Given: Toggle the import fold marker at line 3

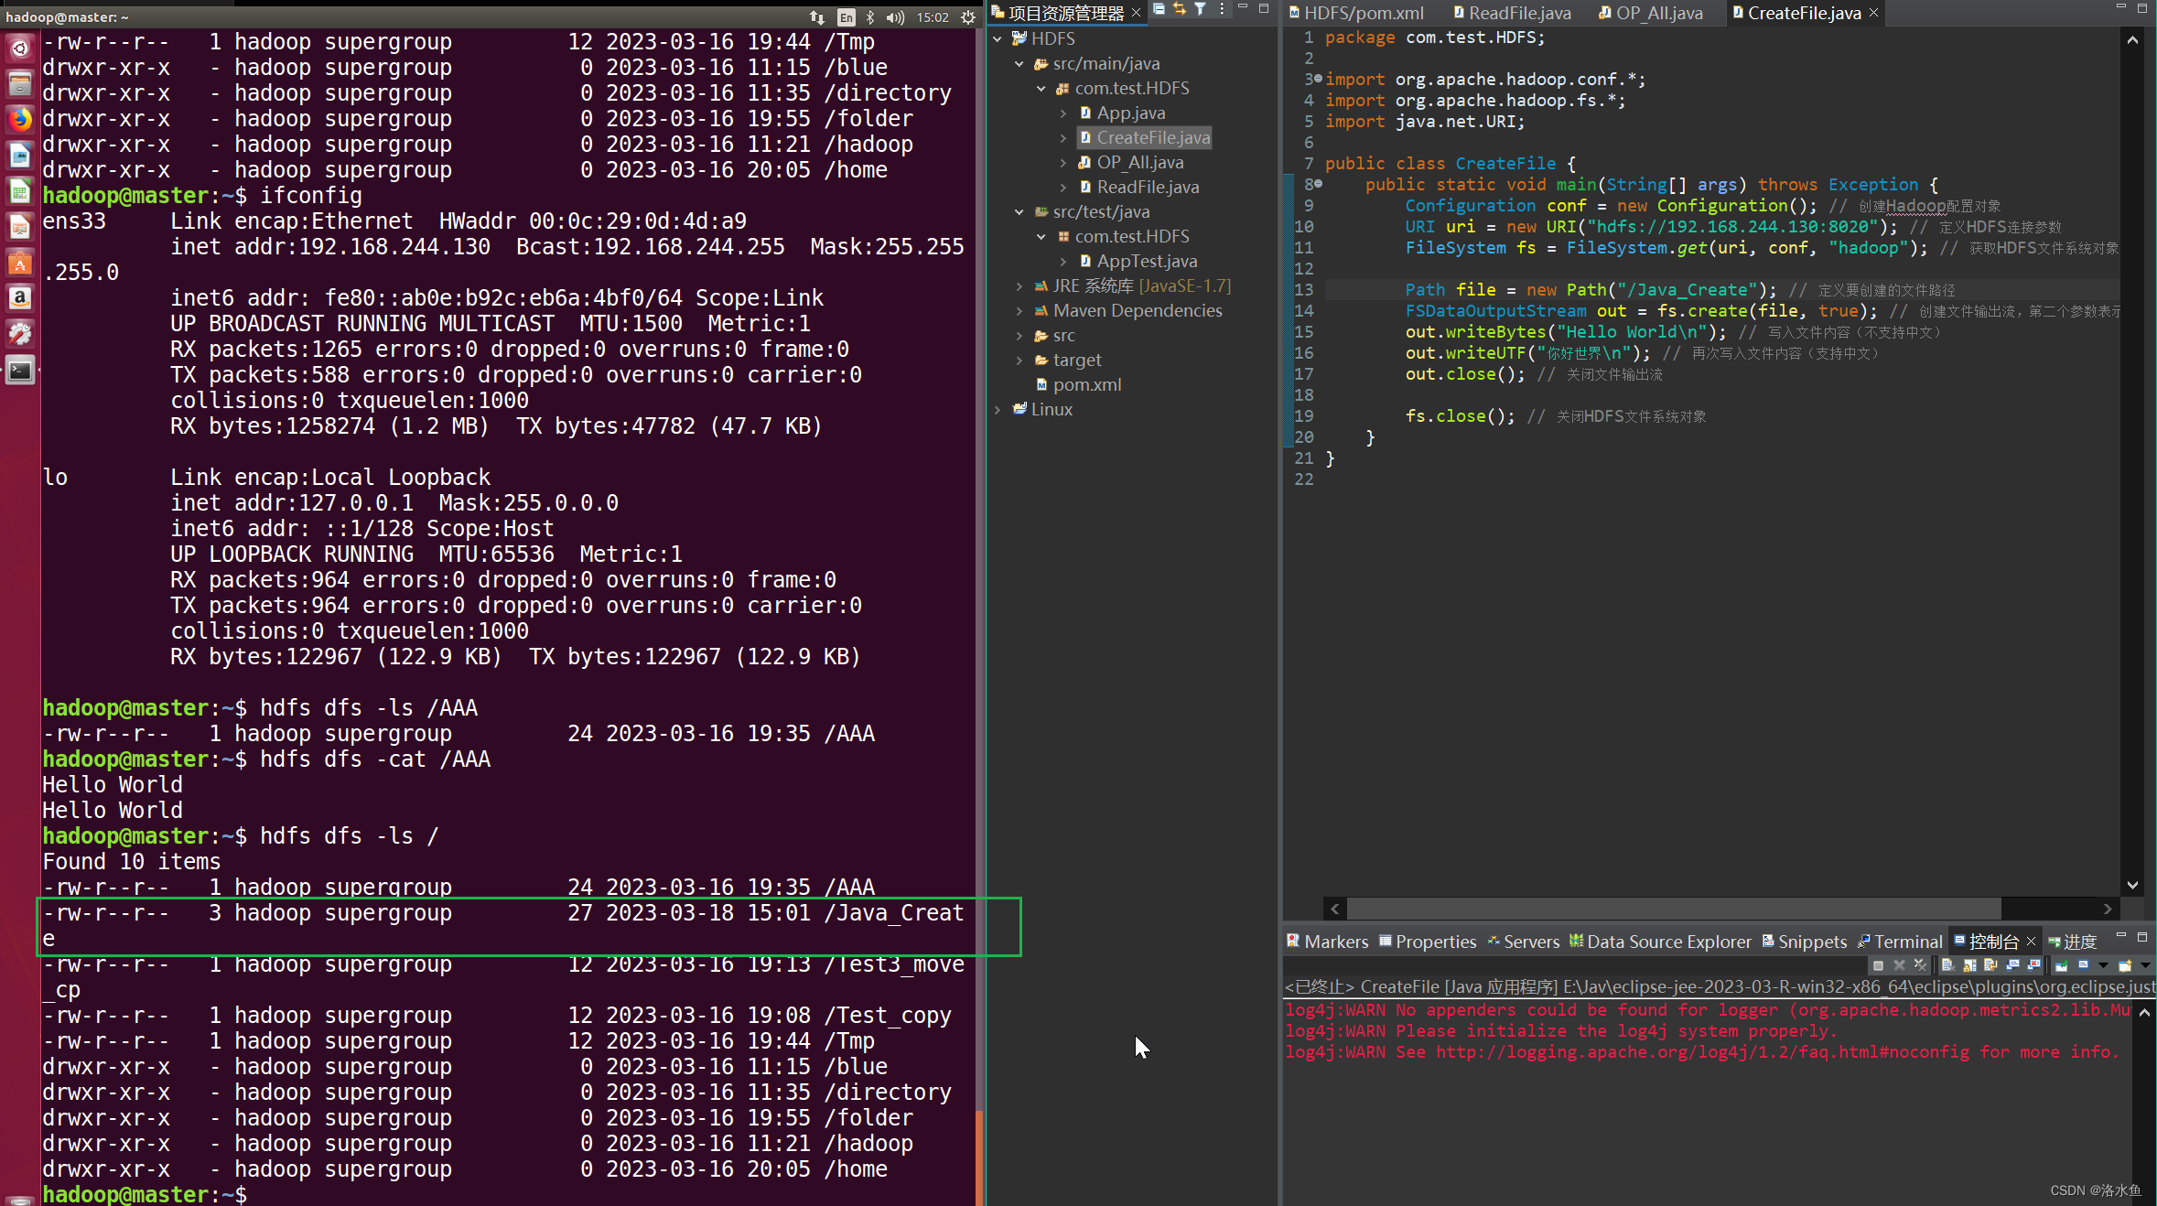Looking at the screenshot, I should click(1319, 79).
